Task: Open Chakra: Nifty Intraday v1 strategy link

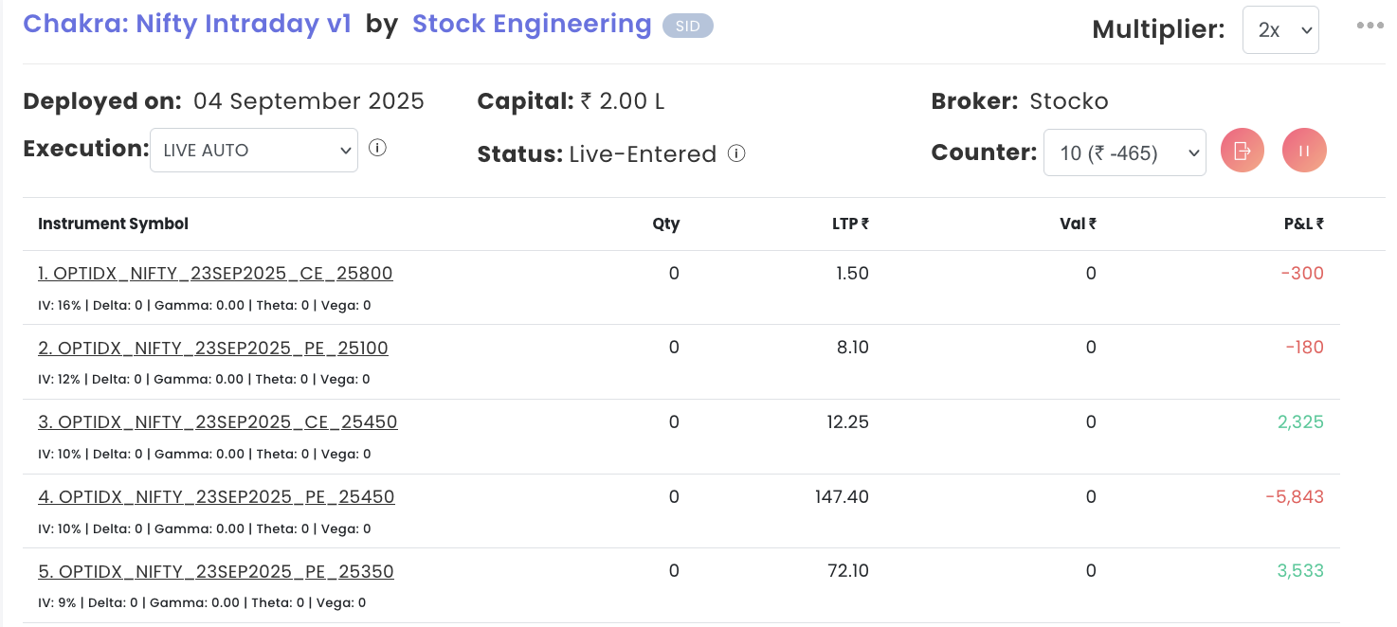Action: point(187,24)
